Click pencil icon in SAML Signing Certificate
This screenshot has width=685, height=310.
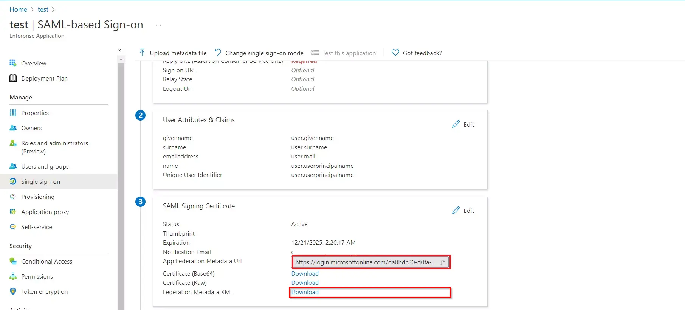456,211
